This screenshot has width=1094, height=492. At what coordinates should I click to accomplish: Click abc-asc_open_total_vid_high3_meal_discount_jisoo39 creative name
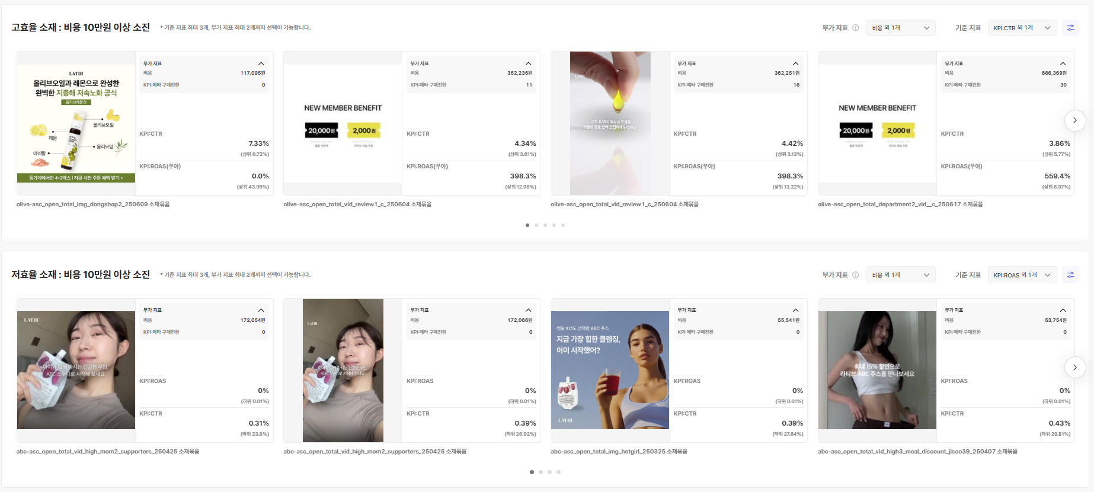coord(917,452)
